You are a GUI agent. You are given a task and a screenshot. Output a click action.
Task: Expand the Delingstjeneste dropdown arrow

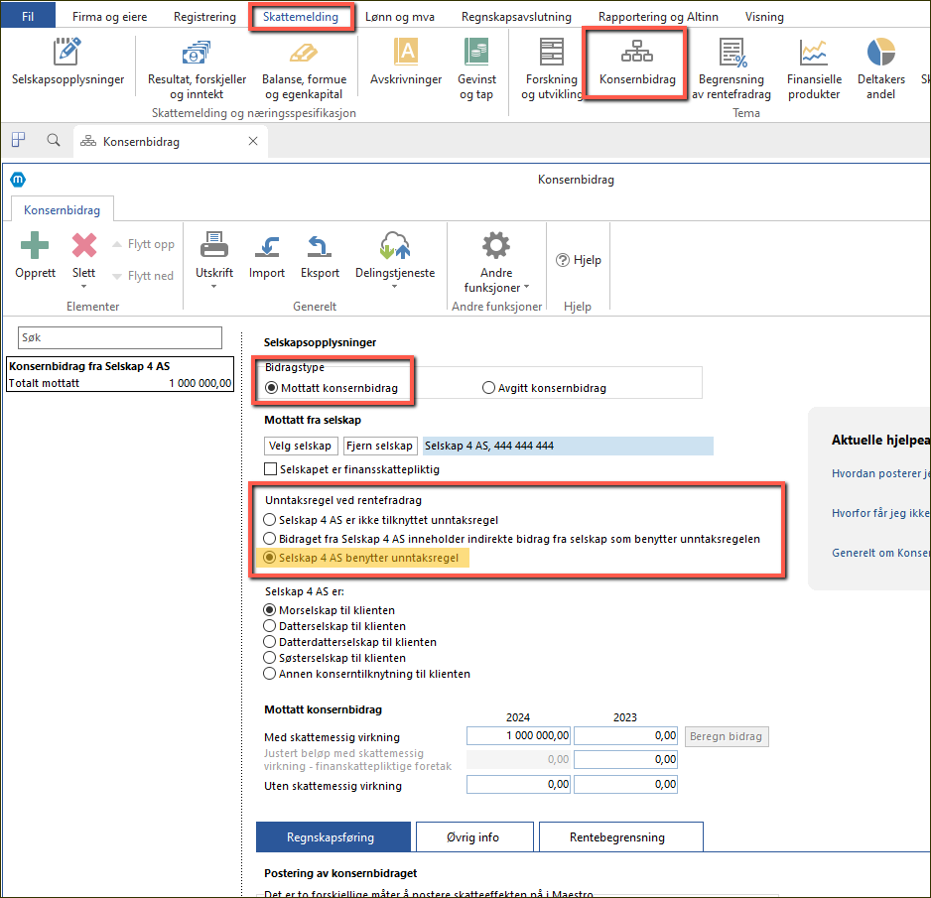pyautogui.click(x=395, y=287)
